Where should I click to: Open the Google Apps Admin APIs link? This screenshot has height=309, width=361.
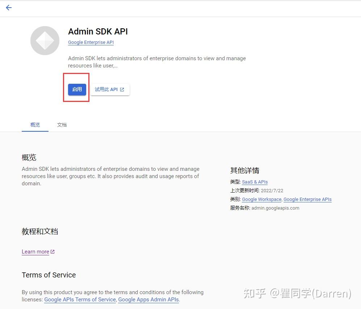coord(148,300)
